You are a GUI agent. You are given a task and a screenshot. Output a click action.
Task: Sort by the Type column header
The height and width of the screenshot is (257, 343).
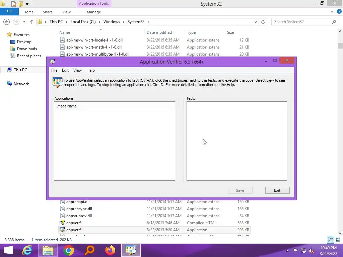coord(191,32)
